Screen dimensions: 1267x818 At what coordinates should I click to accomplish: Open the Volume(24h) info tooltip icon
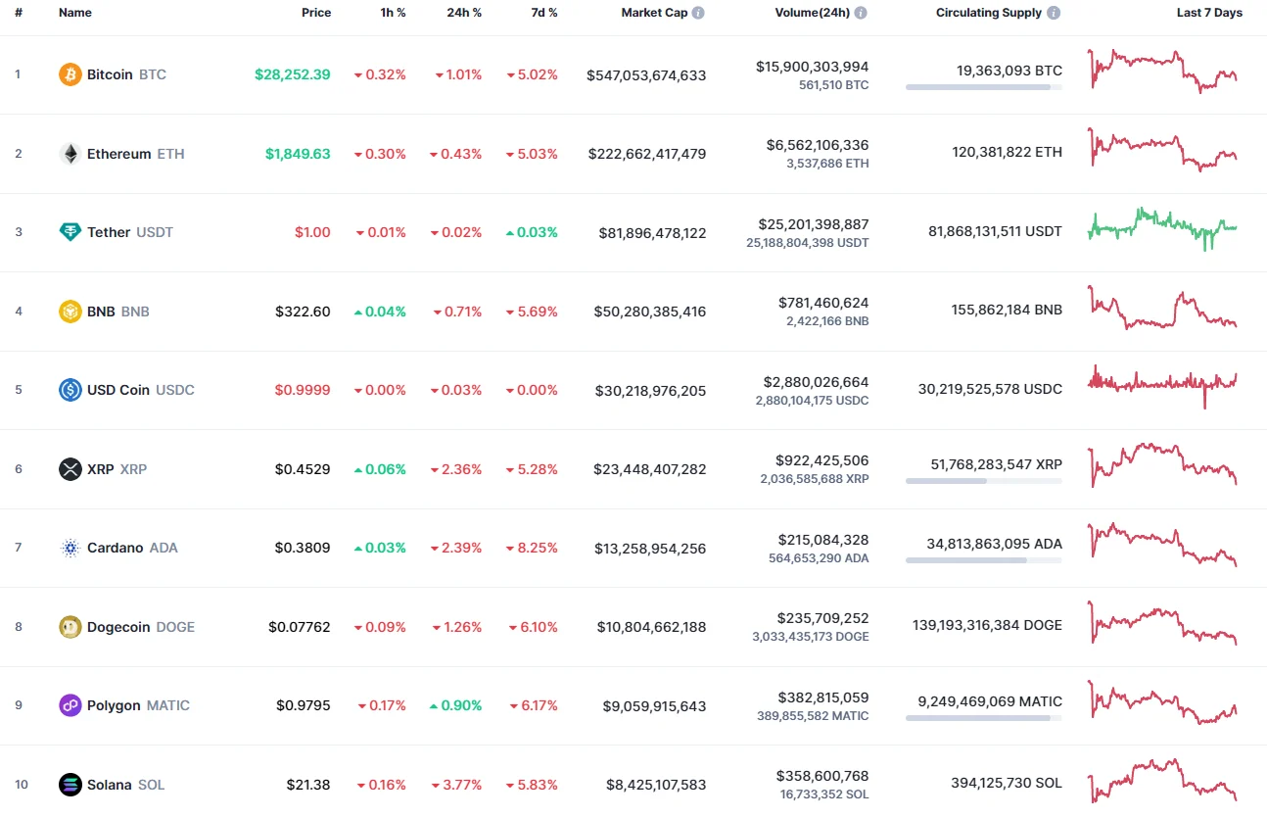point(860,13)
